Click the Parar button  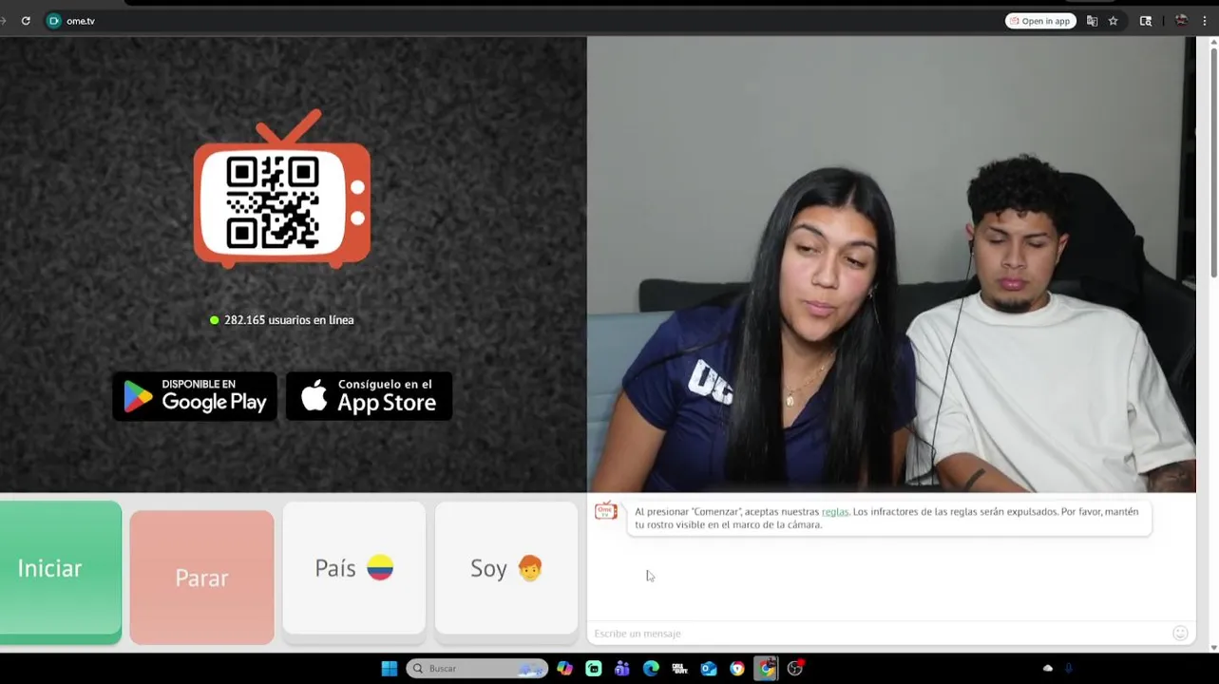pos(201,577)
